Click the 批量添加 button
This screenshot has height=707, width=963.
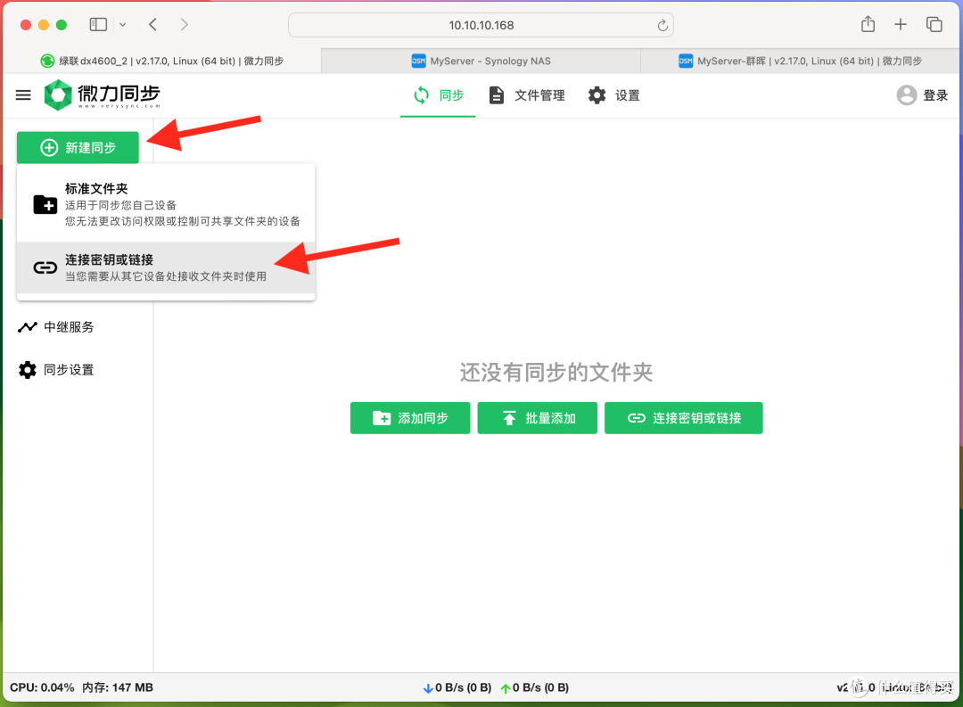tap(537, 417)
